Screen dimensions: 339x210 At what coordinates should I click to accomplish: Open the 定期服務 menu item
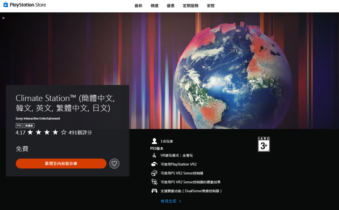(190, 6)
